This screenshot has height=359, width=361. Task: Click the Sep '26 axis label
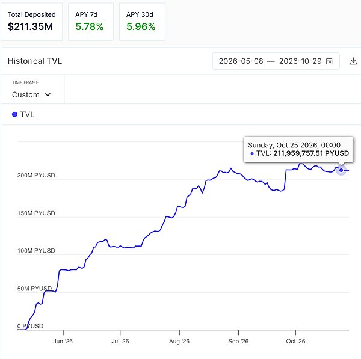(238, 342)
